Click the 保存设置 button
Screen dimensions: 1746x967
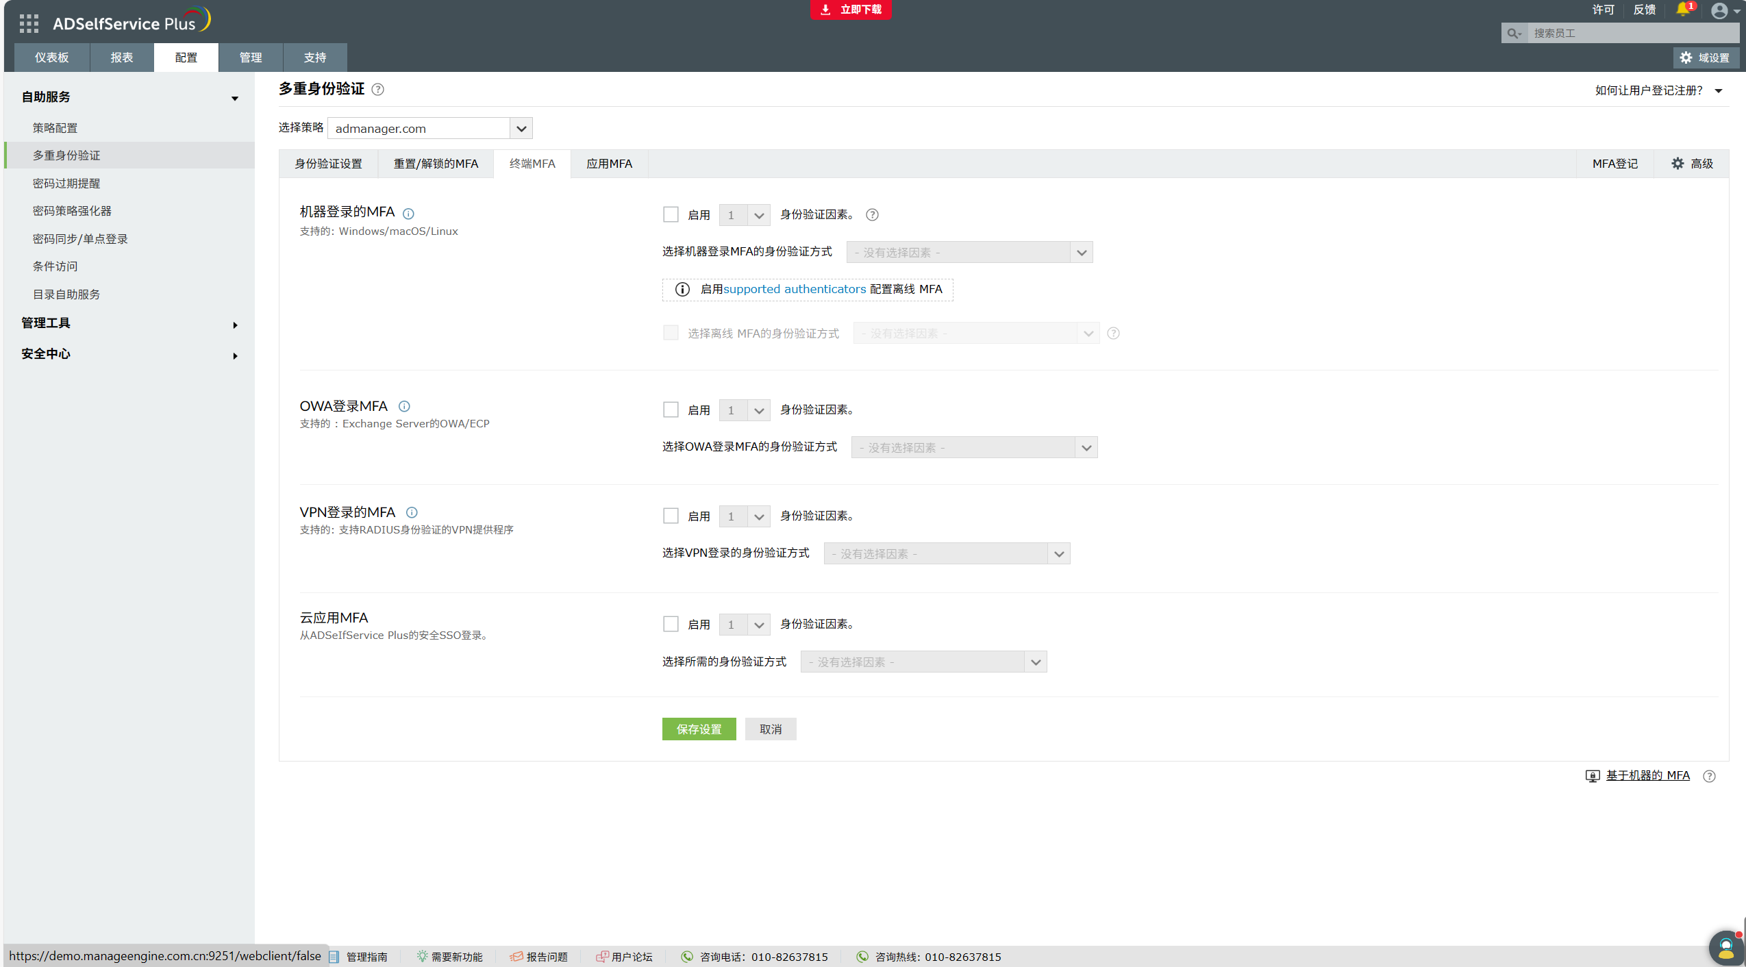(699, 729)
